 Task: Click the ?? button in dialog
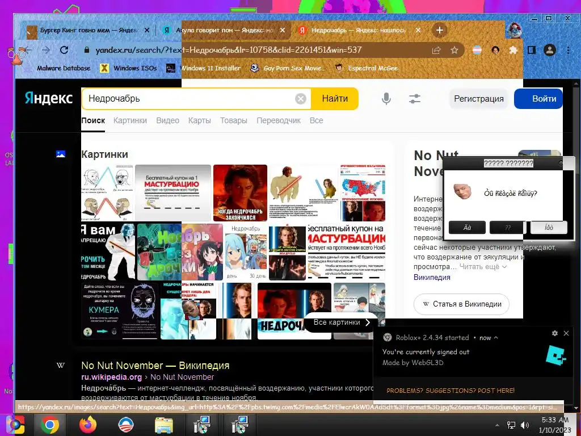(x=508, y=227)
